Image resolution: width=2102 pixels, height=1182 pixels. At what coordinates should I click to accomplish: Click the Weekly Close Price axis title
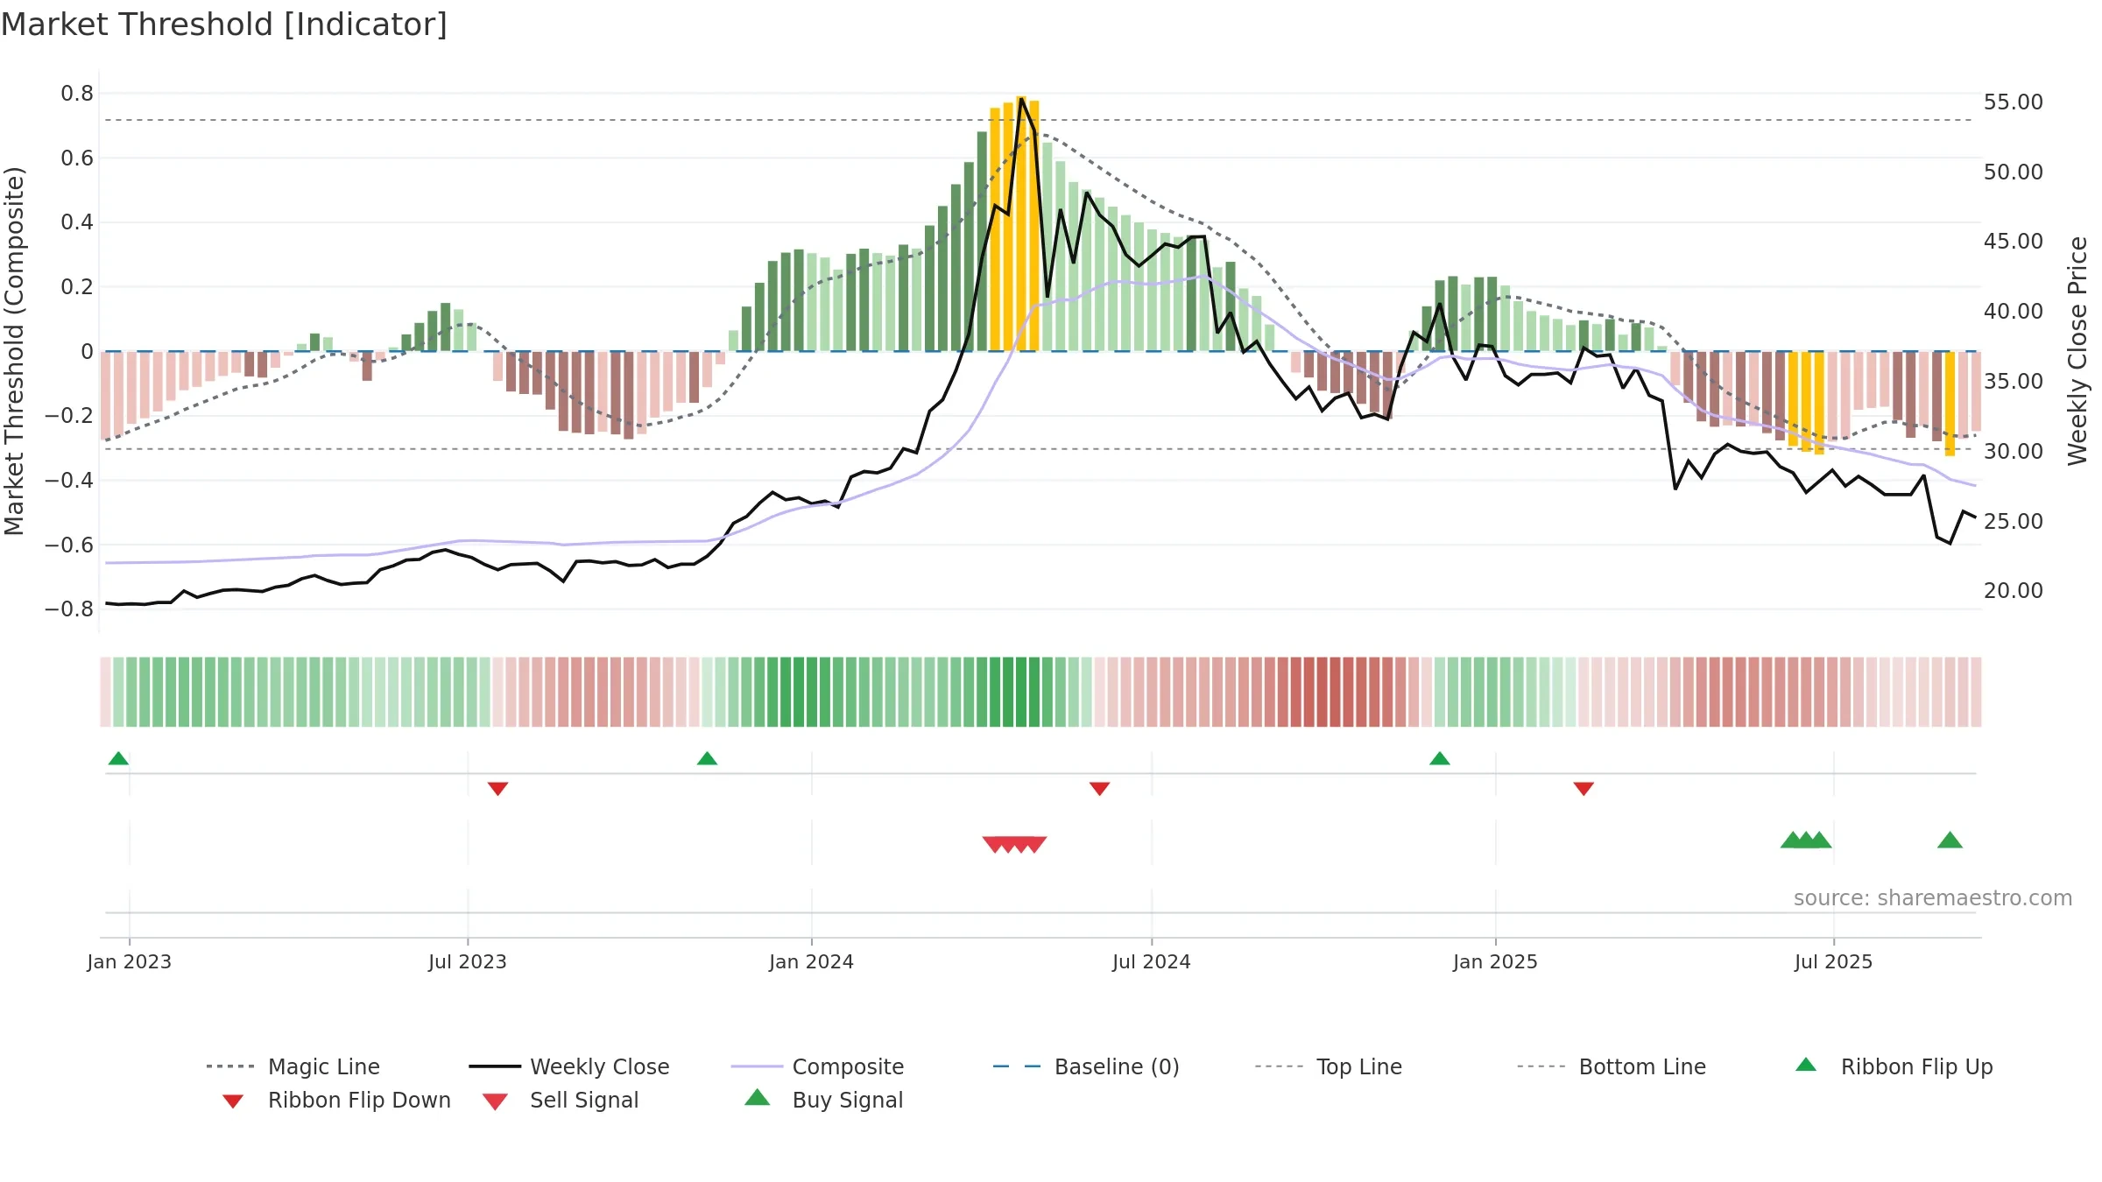[2077, 350]
